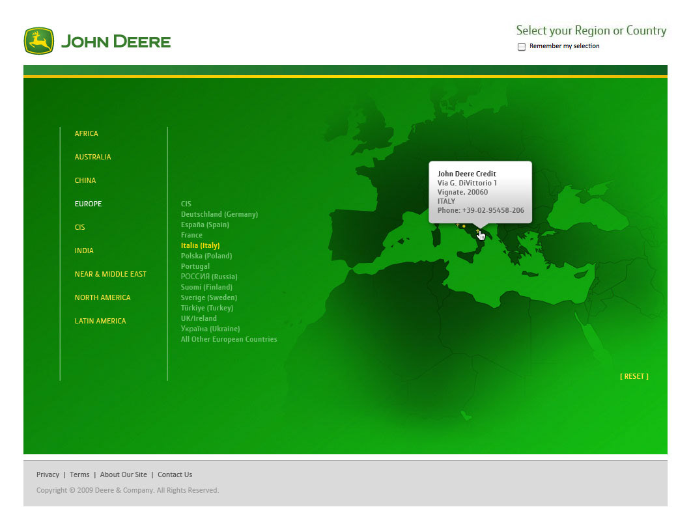Open Italia (Italy) country link
This screenshot has width=691, height=507.
200,245
